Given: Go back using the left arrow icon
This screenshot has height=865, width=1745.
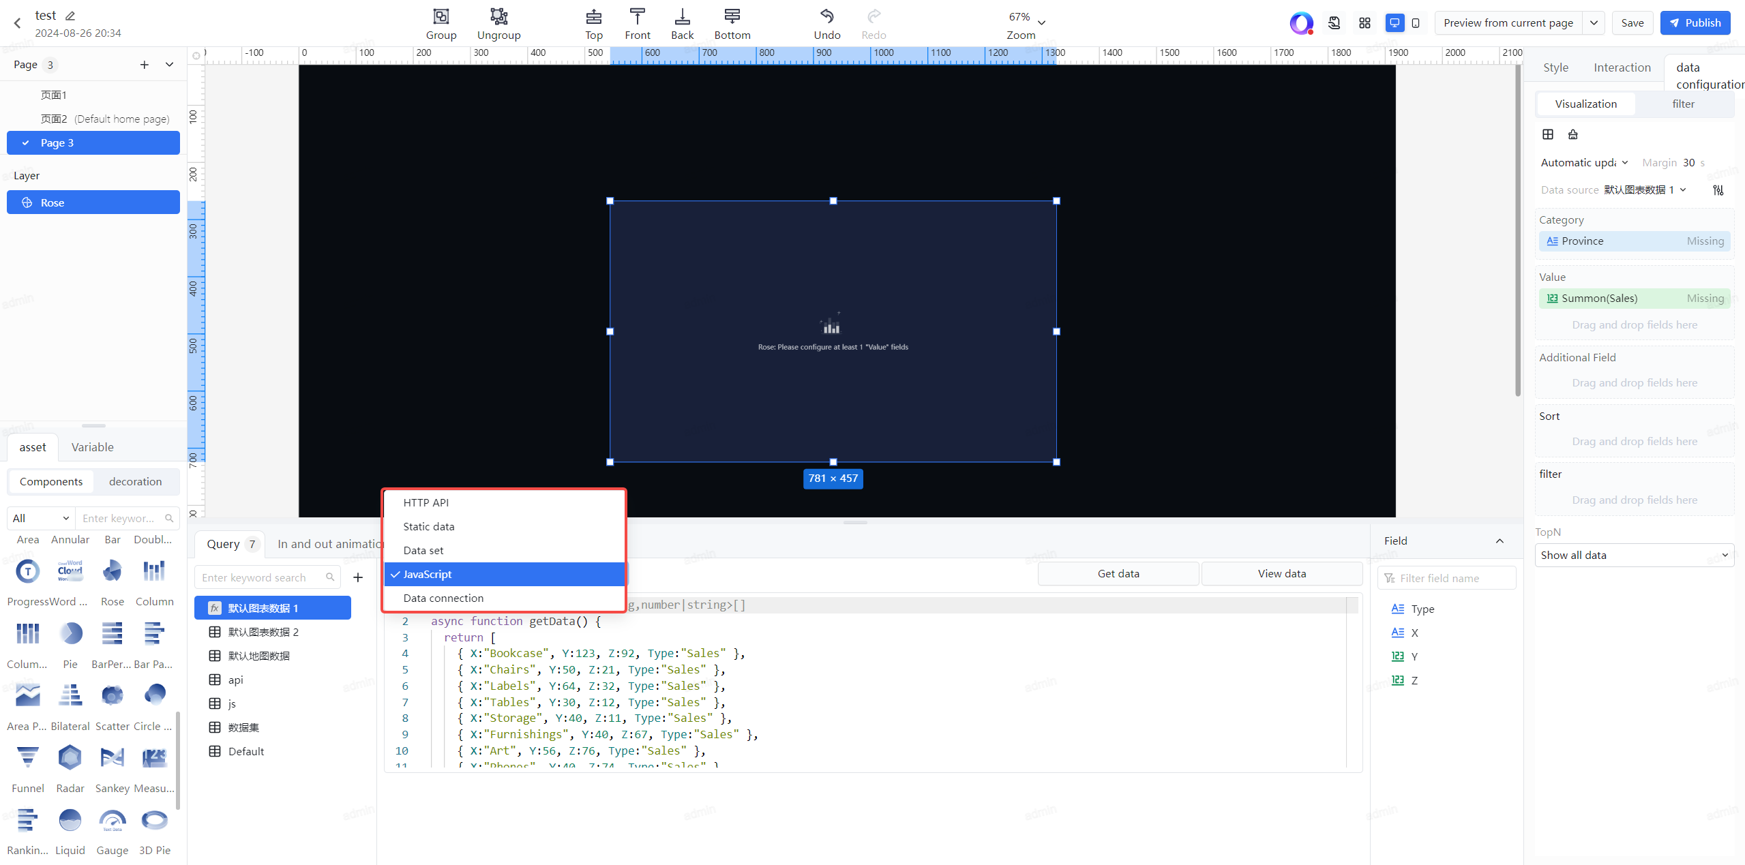Looking at the screenshot, I should 17,23.
